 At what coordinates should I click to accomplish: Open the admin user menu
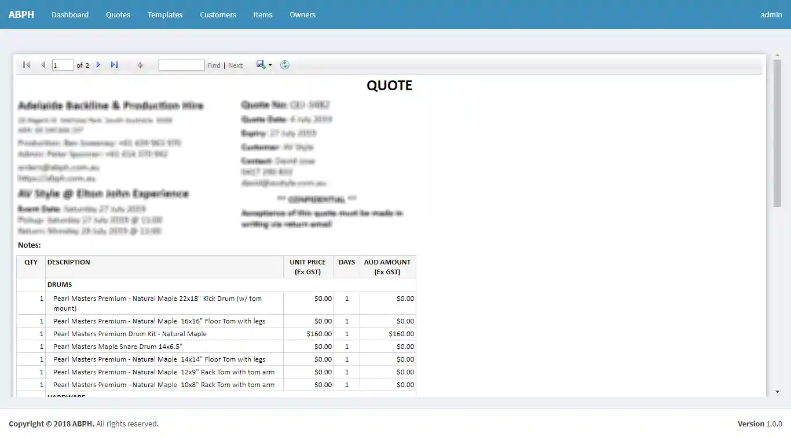click(x=771, y=14)
